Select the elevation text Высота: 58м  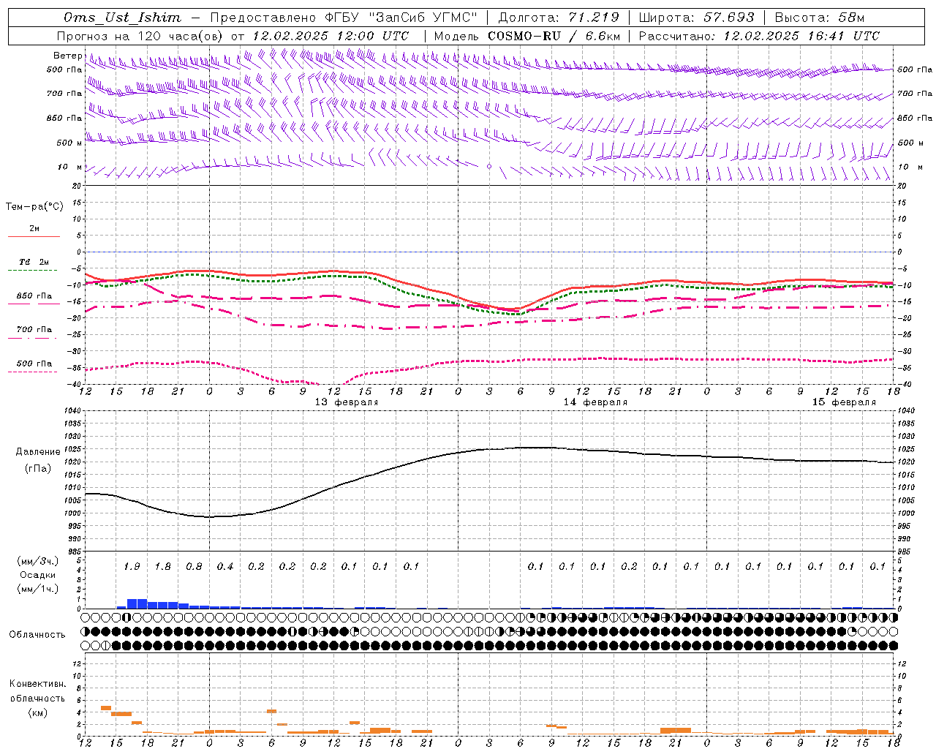[820, 18]
